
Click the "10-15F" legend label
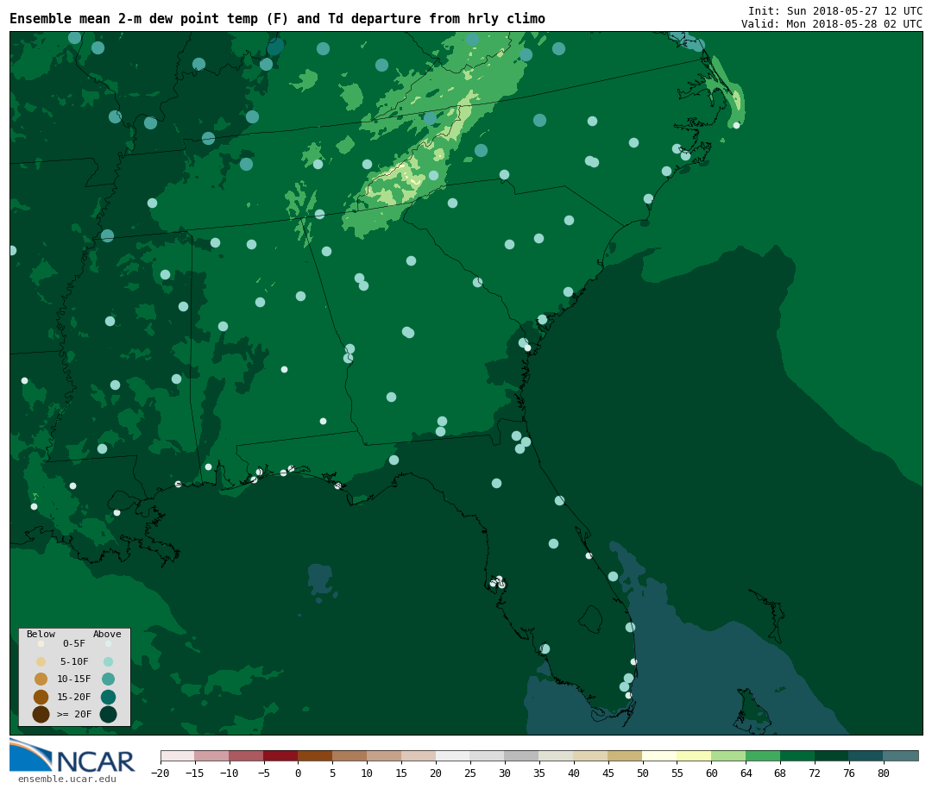coord(74,679)
